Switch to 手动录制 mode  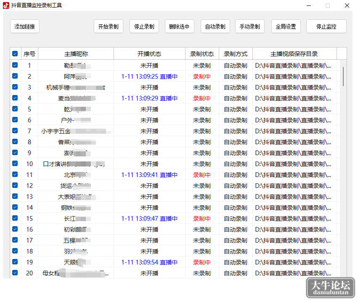pyautogui.click(x=250, y=26)
